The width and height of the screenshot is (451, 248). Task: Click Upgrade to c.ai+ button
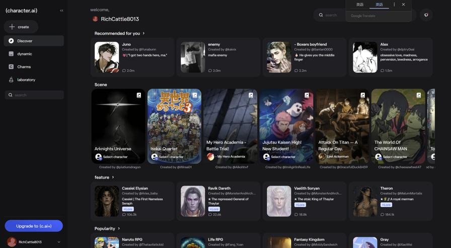[34, 226]
